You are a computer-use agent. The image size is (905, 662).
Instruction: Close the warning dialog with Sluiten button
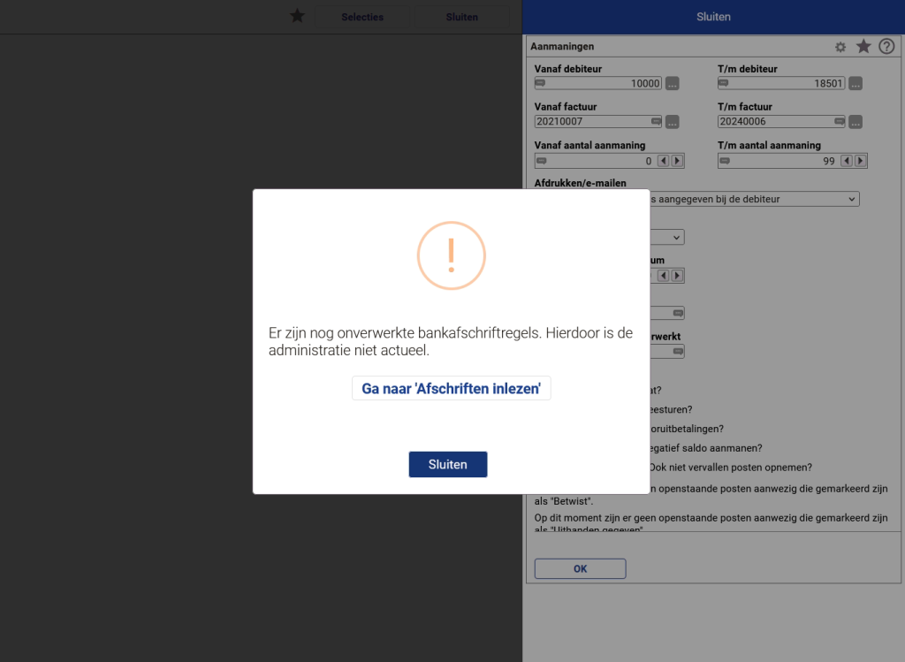click(447, 464)
